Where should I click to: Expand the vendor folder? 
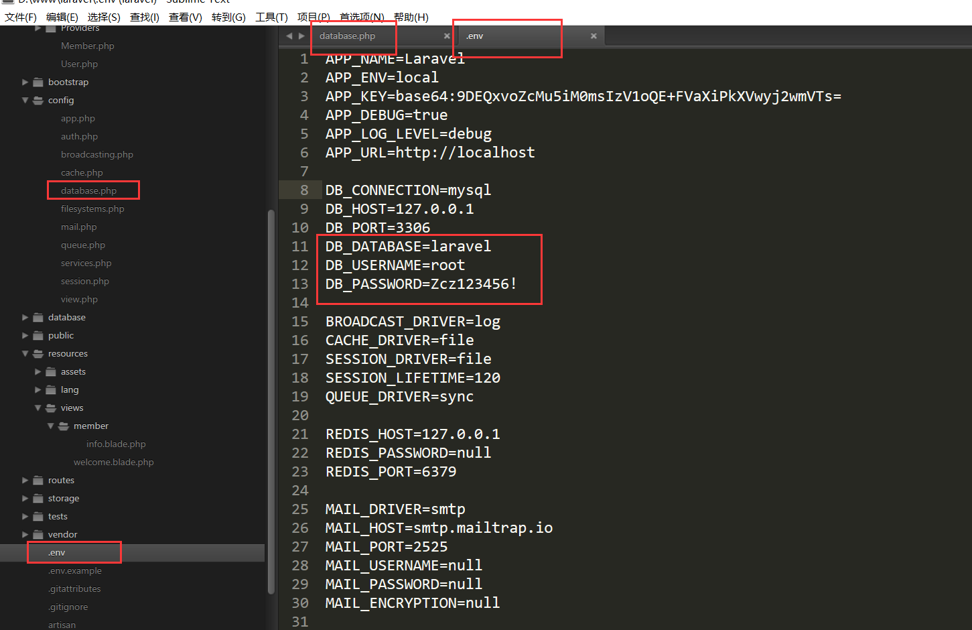25,535
